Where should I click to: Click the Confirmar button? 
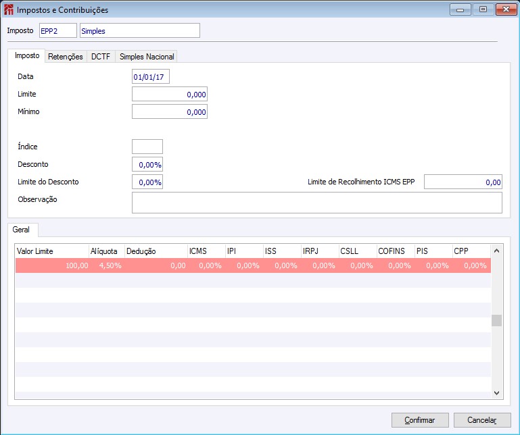tap(420, 420)
